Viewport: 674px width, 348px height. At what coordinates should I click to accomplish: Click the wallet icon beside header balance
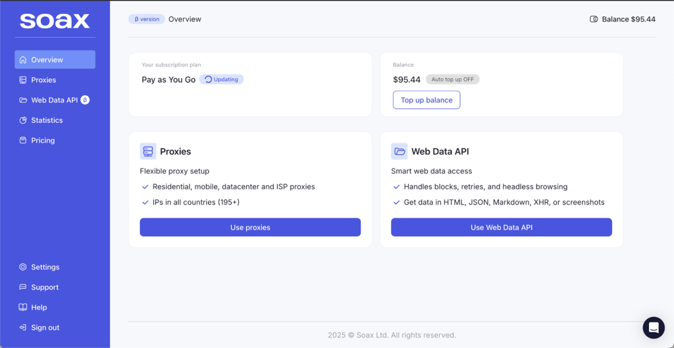[x=594, y=19]
